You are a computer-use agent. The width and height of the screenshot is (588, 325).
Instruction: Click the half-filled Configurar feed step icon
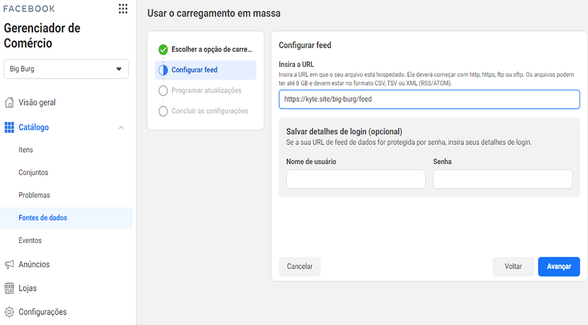(x=163, y=70)
